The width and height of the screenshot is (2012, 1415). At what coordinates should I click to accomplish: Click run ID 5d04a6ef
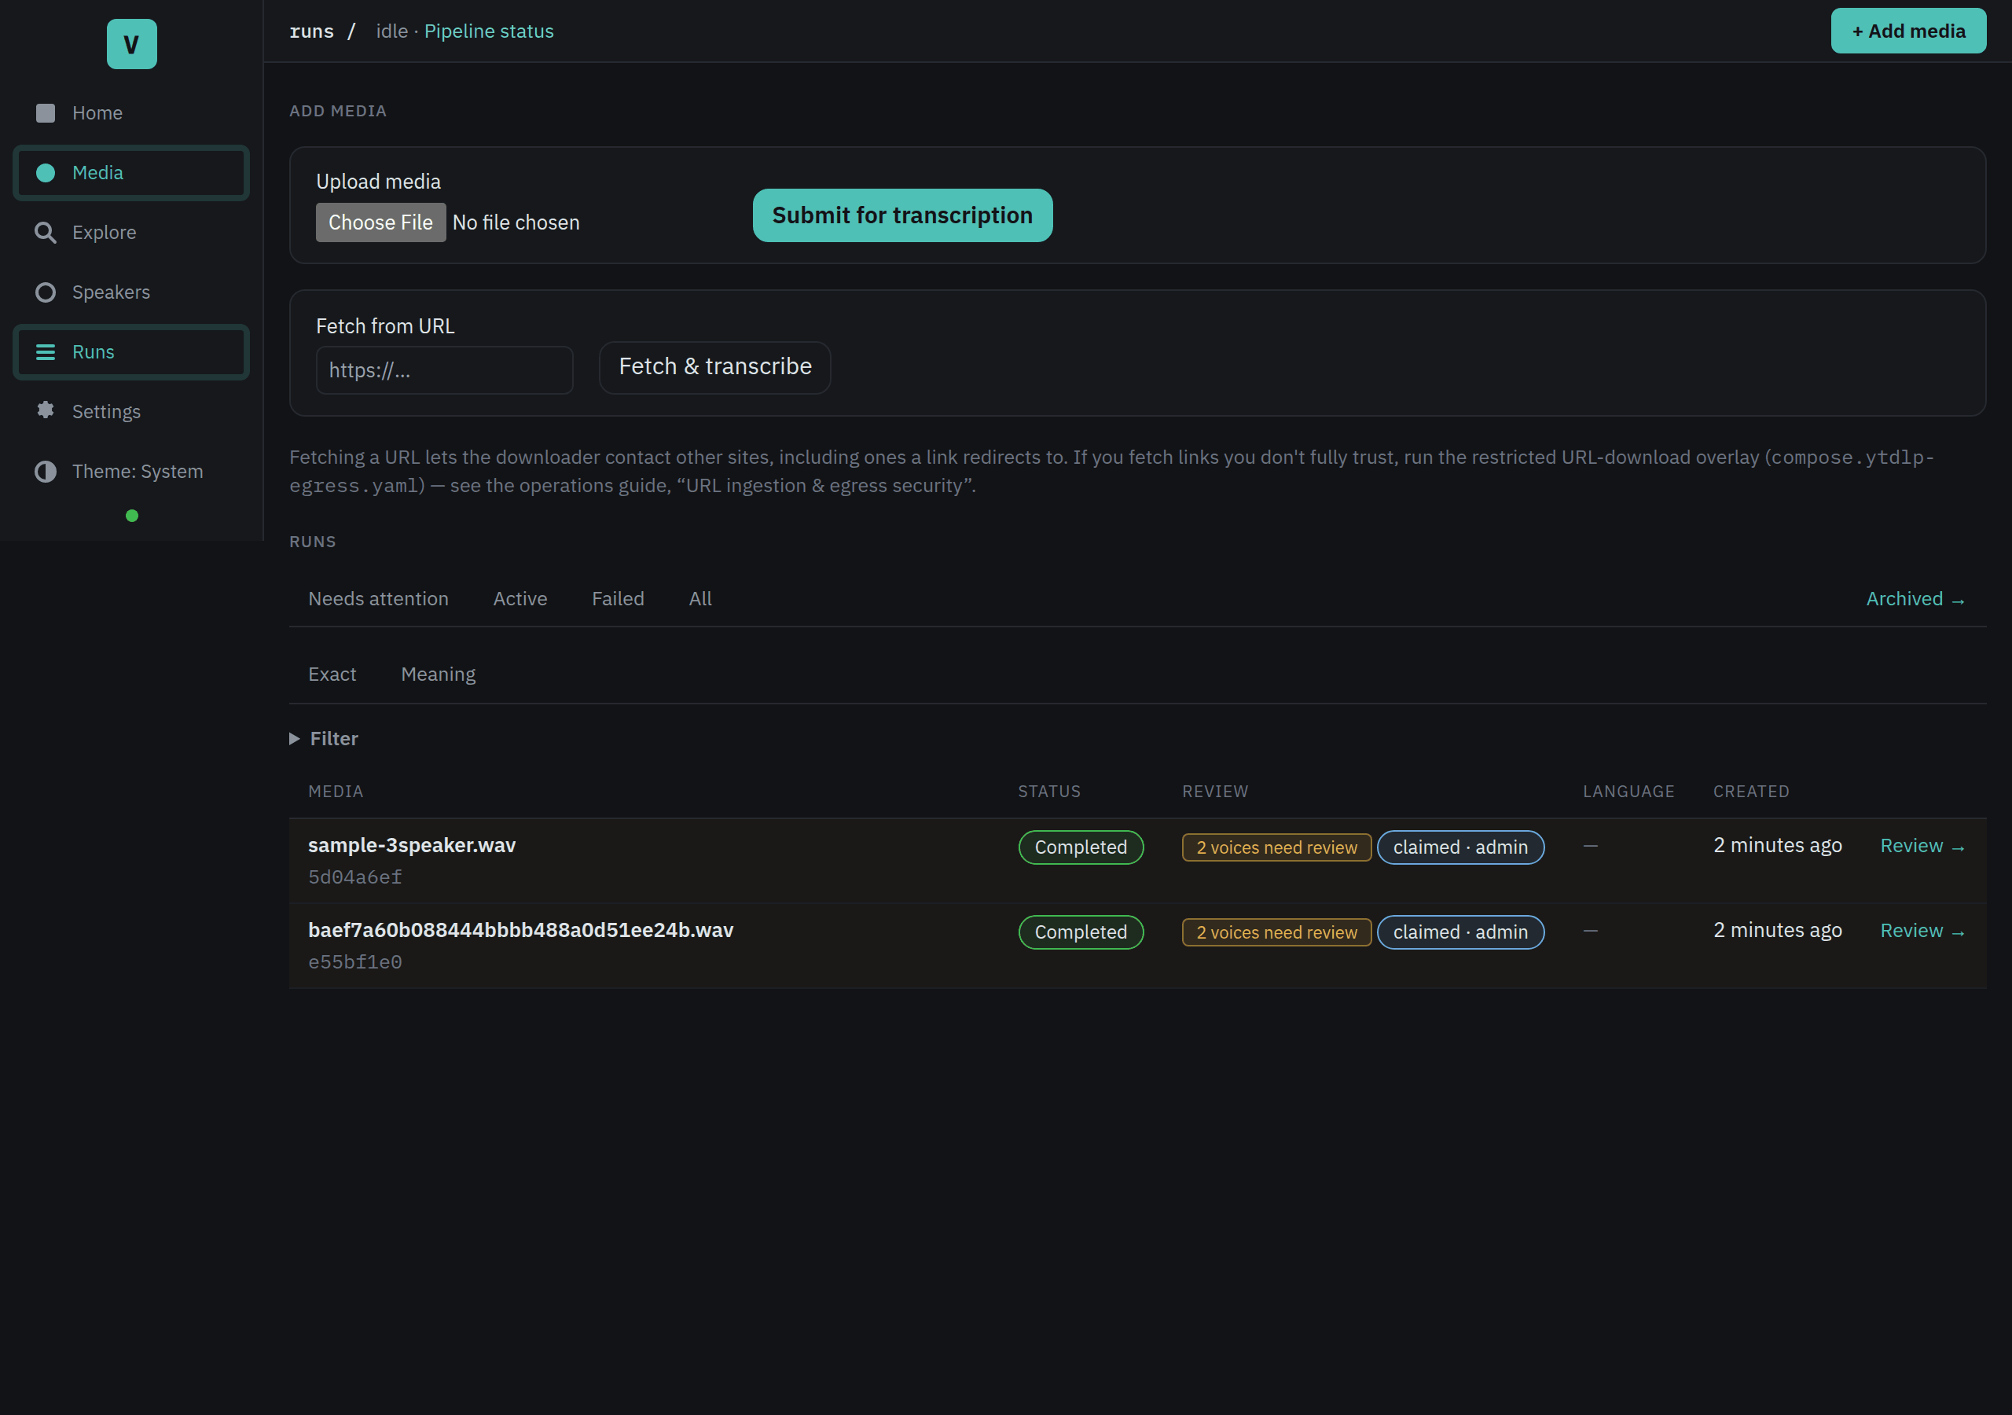(x=355, y=877)
